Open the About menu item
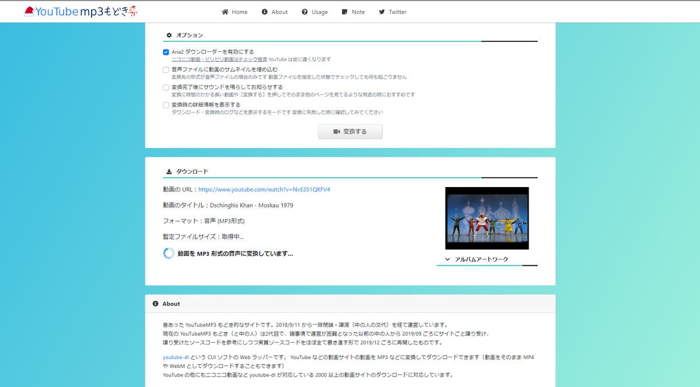The image size is (700, 387). (x=275, y=12)
